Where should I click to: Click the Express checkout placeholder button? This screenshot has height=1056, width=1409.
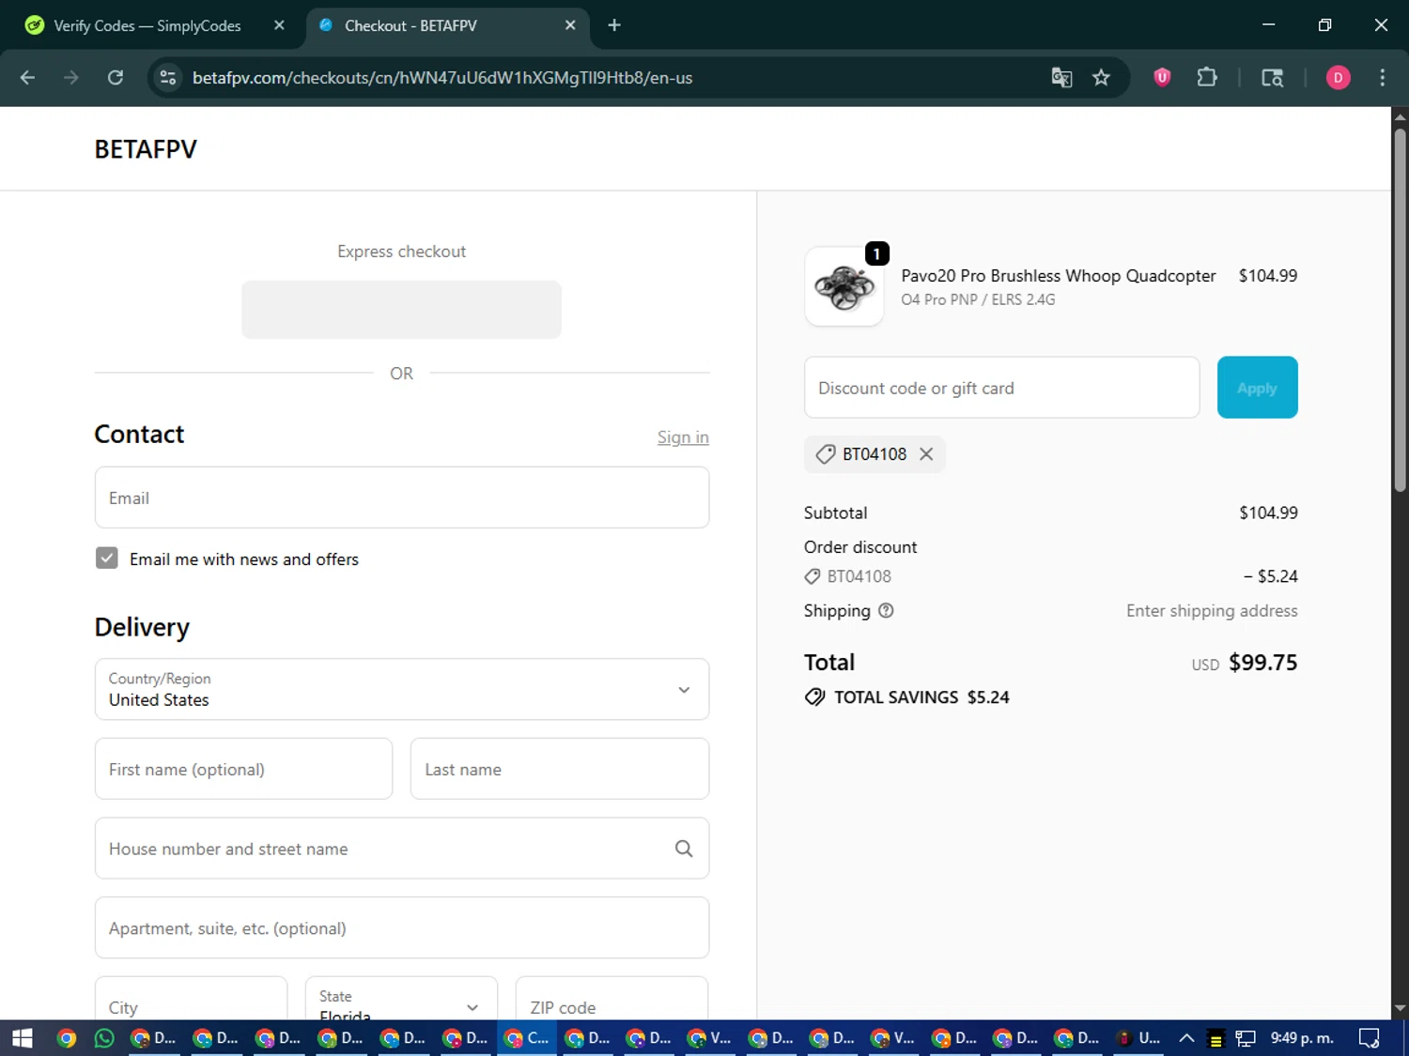(401, 310)
